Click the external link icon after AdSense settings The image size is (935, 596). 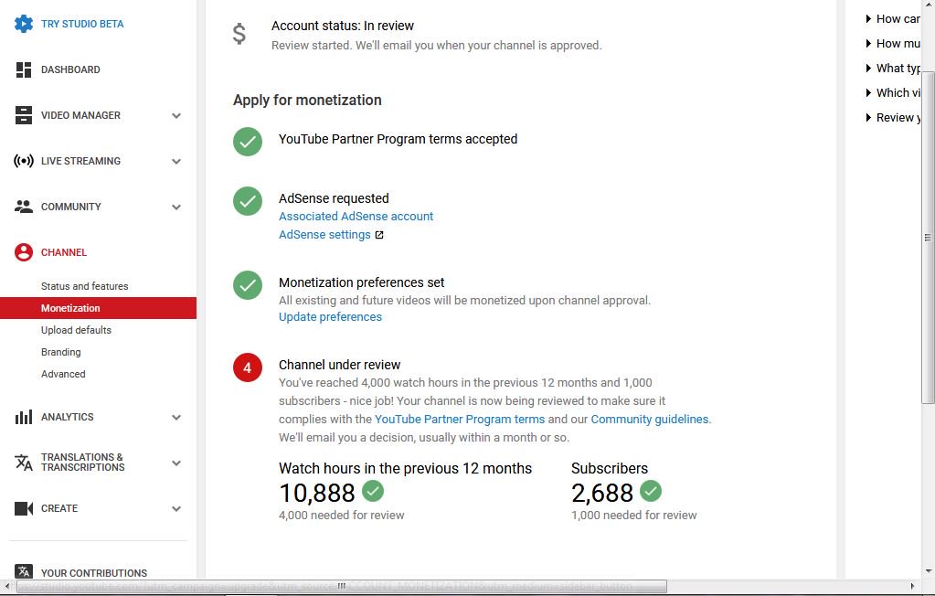point(379,235)
